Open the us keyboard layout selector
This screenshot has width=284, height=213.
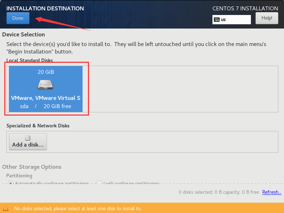[232, 20]
